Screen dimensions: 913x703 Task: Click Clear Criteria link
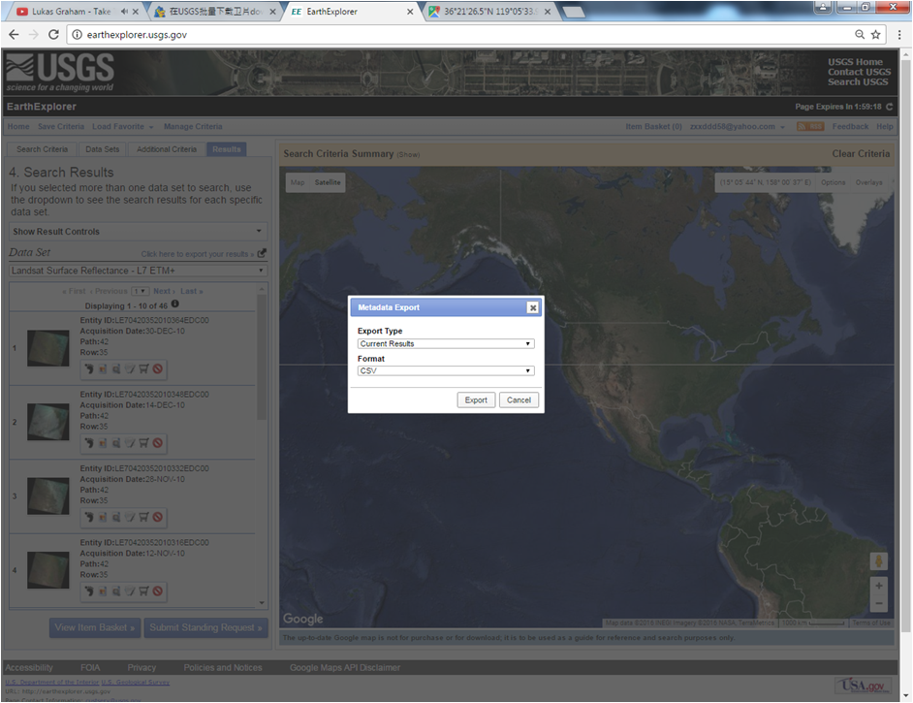[861, 154]
